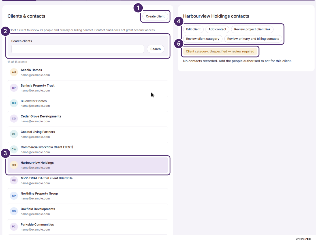Click the CW avatar for Commercial workflow Client
This screenshot has height=243, width=316.
click(x=14, y=149)
